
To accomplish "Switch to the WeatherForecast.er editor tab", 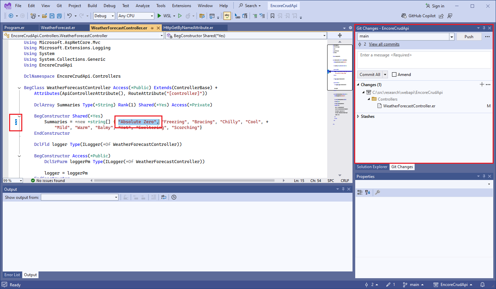I will pyautogui.click(x=58, y=28).
